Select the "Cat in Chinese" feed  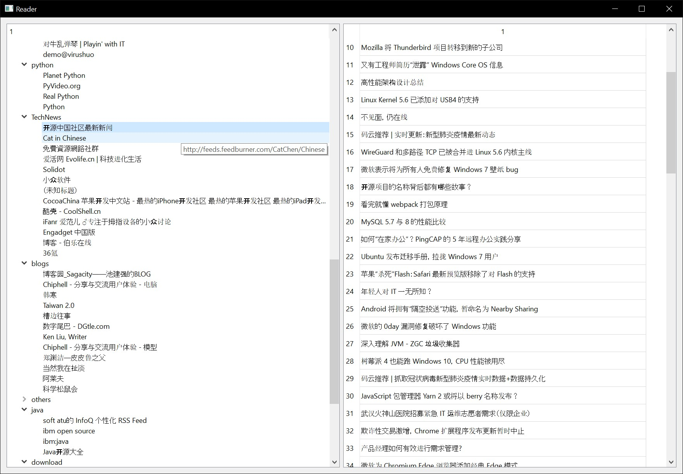tap(64, 138)
